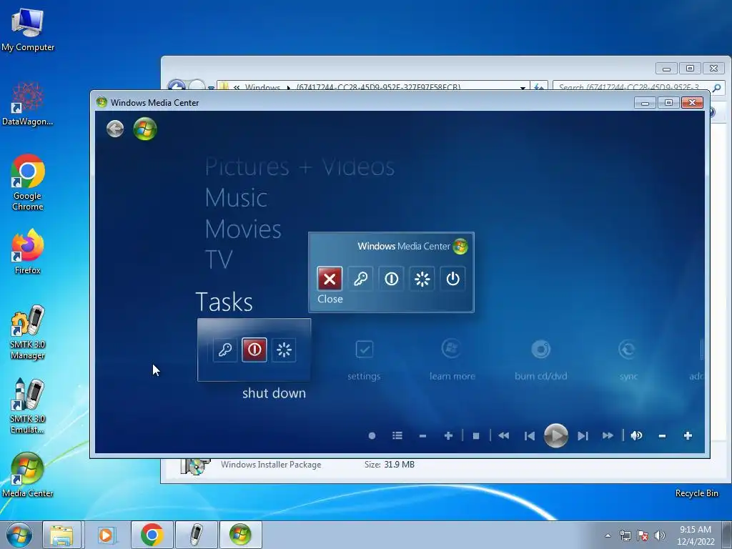Open SMTK 3.0 Emulator desktop shortcut
Screen dimensions: 732x549
[28, 407]
